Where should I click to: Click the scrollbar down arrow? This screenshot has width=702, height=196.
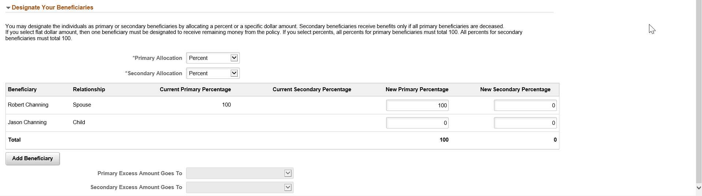[699, 187]
